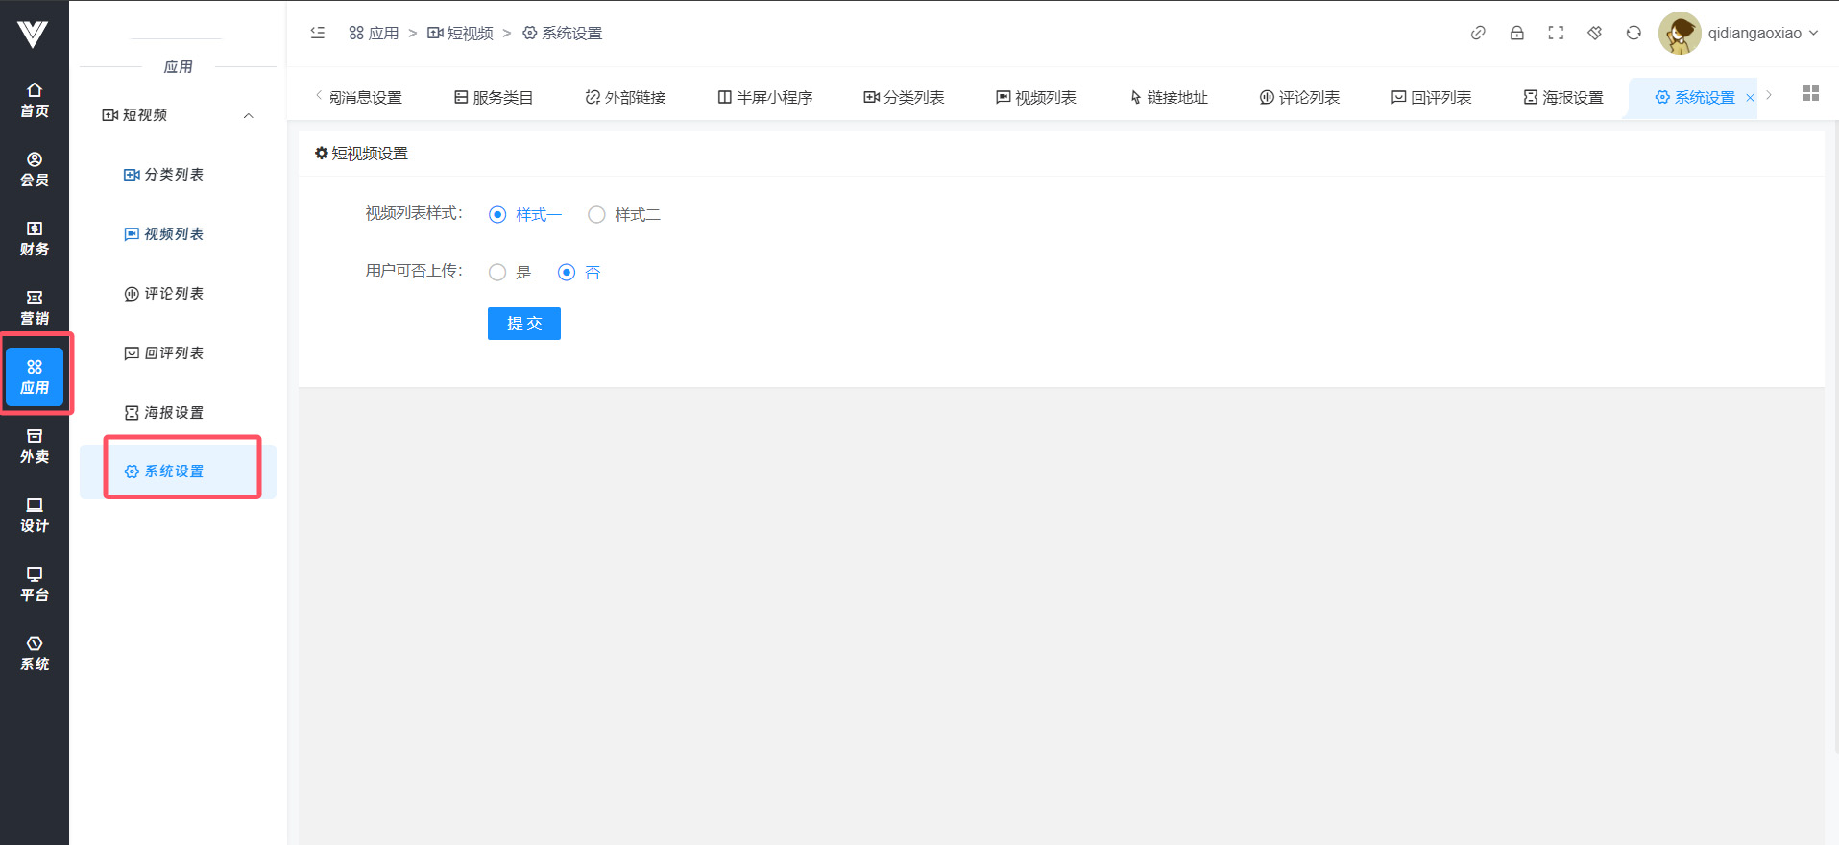Close the 系统设置 tab
The height and width of the screenshot is (845, 1839).
(x=1750, y=98)
